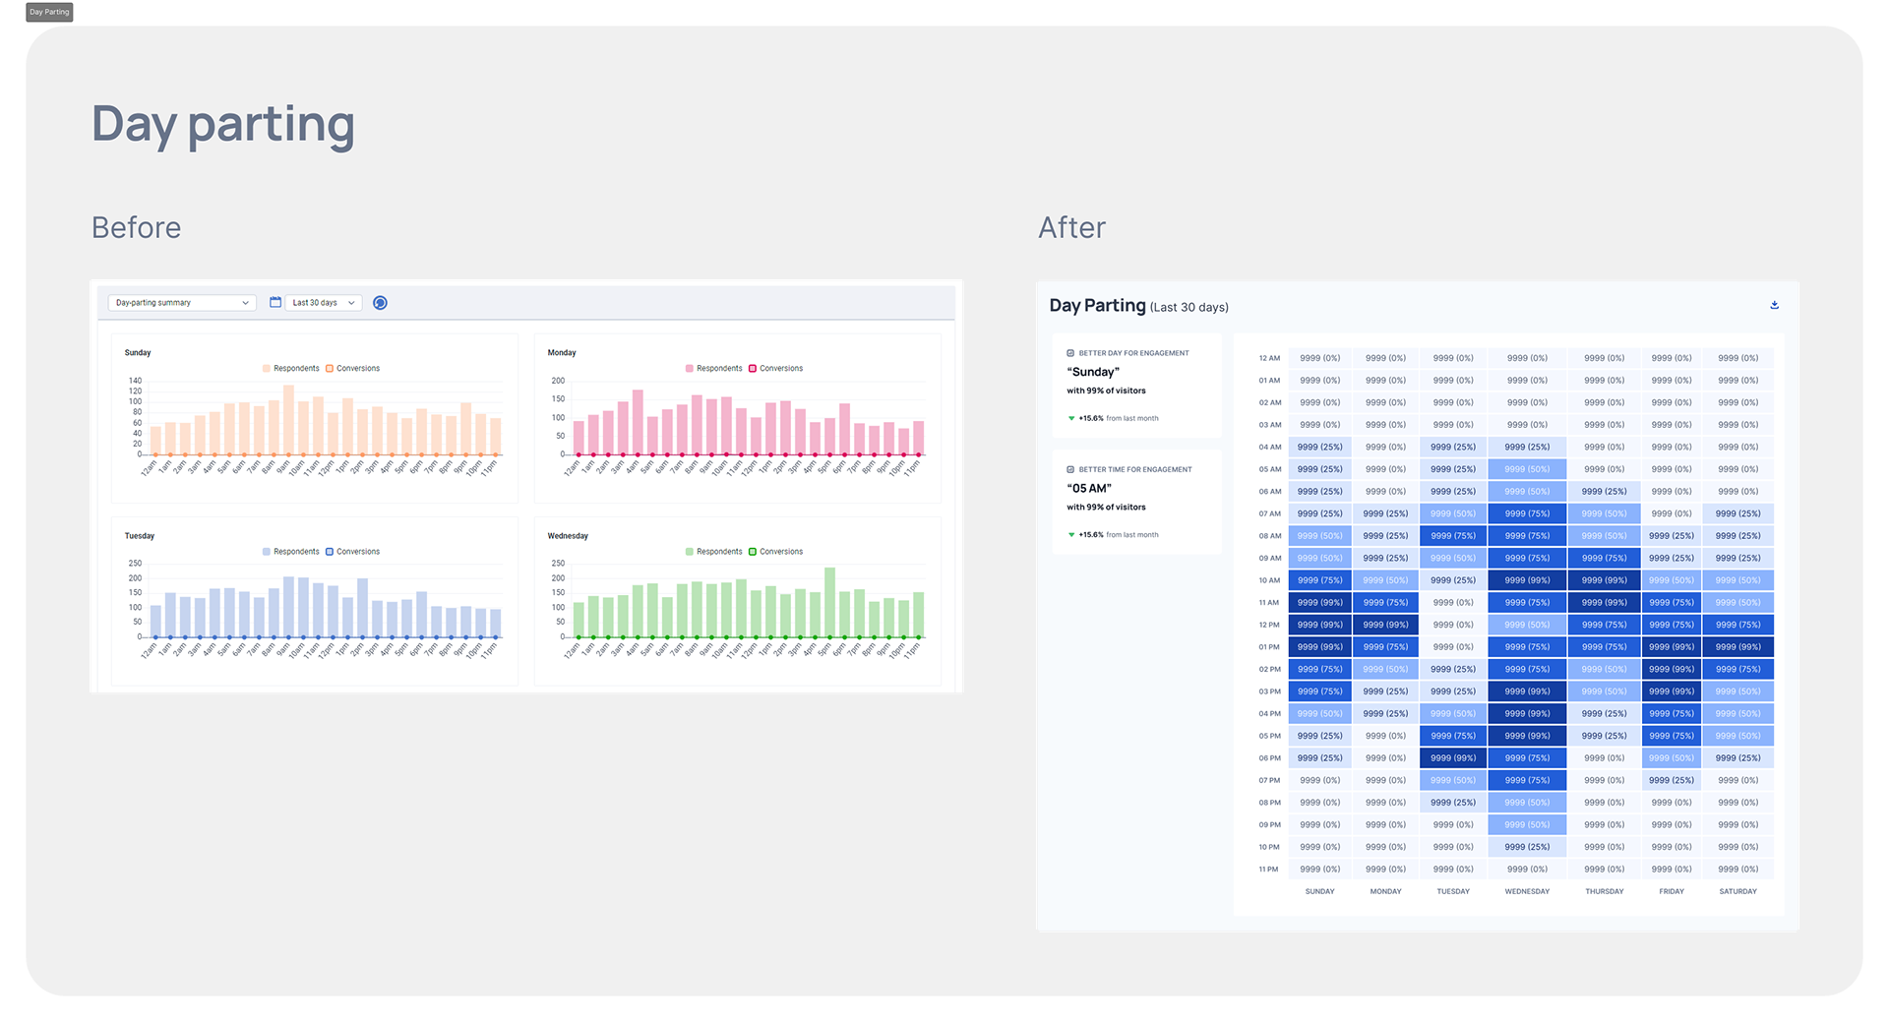This screenshot has height=1022, width=1889.
Task: Click the TUESDAY column header
Action: [1453, 891]
